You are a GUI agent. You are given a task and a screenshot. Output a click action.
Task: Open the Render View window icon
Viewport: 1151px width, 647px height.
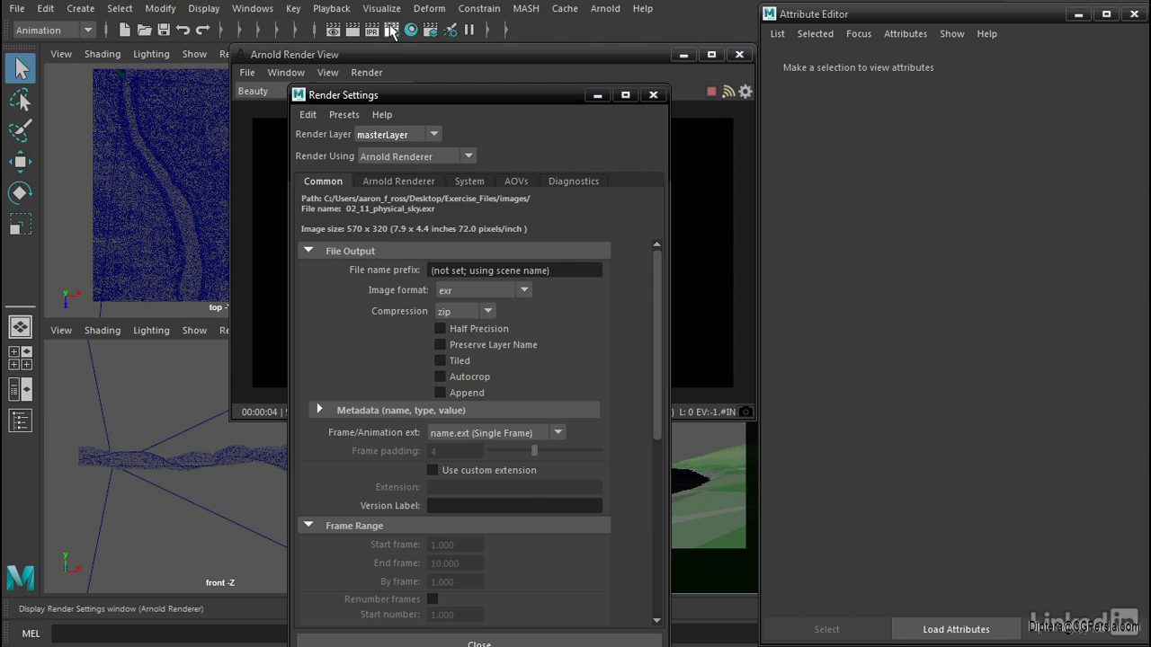pyautogui.click(x=333, y=30)
